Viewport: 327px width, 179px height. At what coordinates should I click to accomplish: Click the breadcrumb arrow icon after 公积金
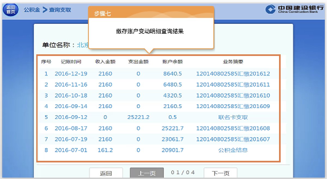click(x=45, y=10)
